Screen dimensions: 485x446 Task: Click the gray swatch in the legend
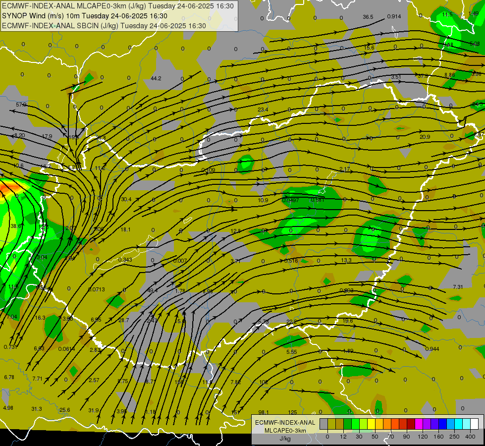tap(324, 424)
